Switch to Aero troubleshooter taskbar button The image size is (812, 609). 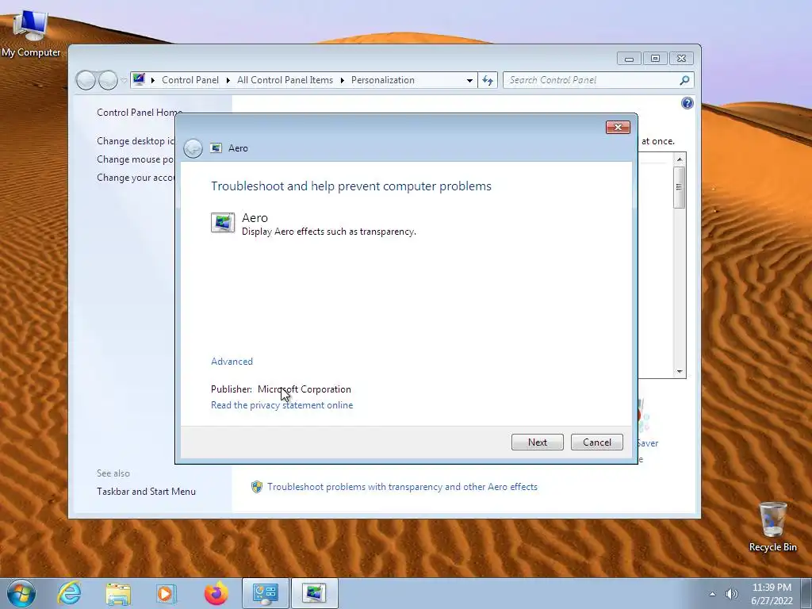[x=314, y=593]
